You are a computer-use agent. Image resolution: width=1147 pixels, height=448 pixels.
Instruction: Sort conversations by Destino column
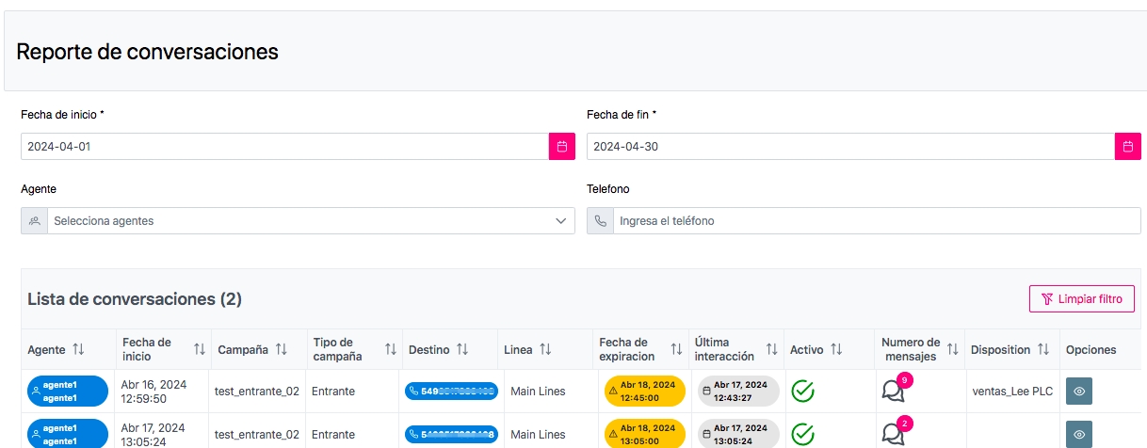point(462,349)
